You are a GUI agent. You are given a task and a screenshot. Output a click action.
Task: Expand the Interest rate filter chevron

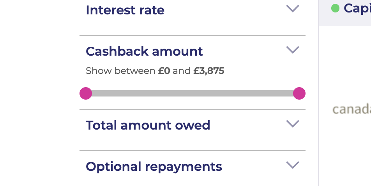pyautogui.click(x=293, y=9)
